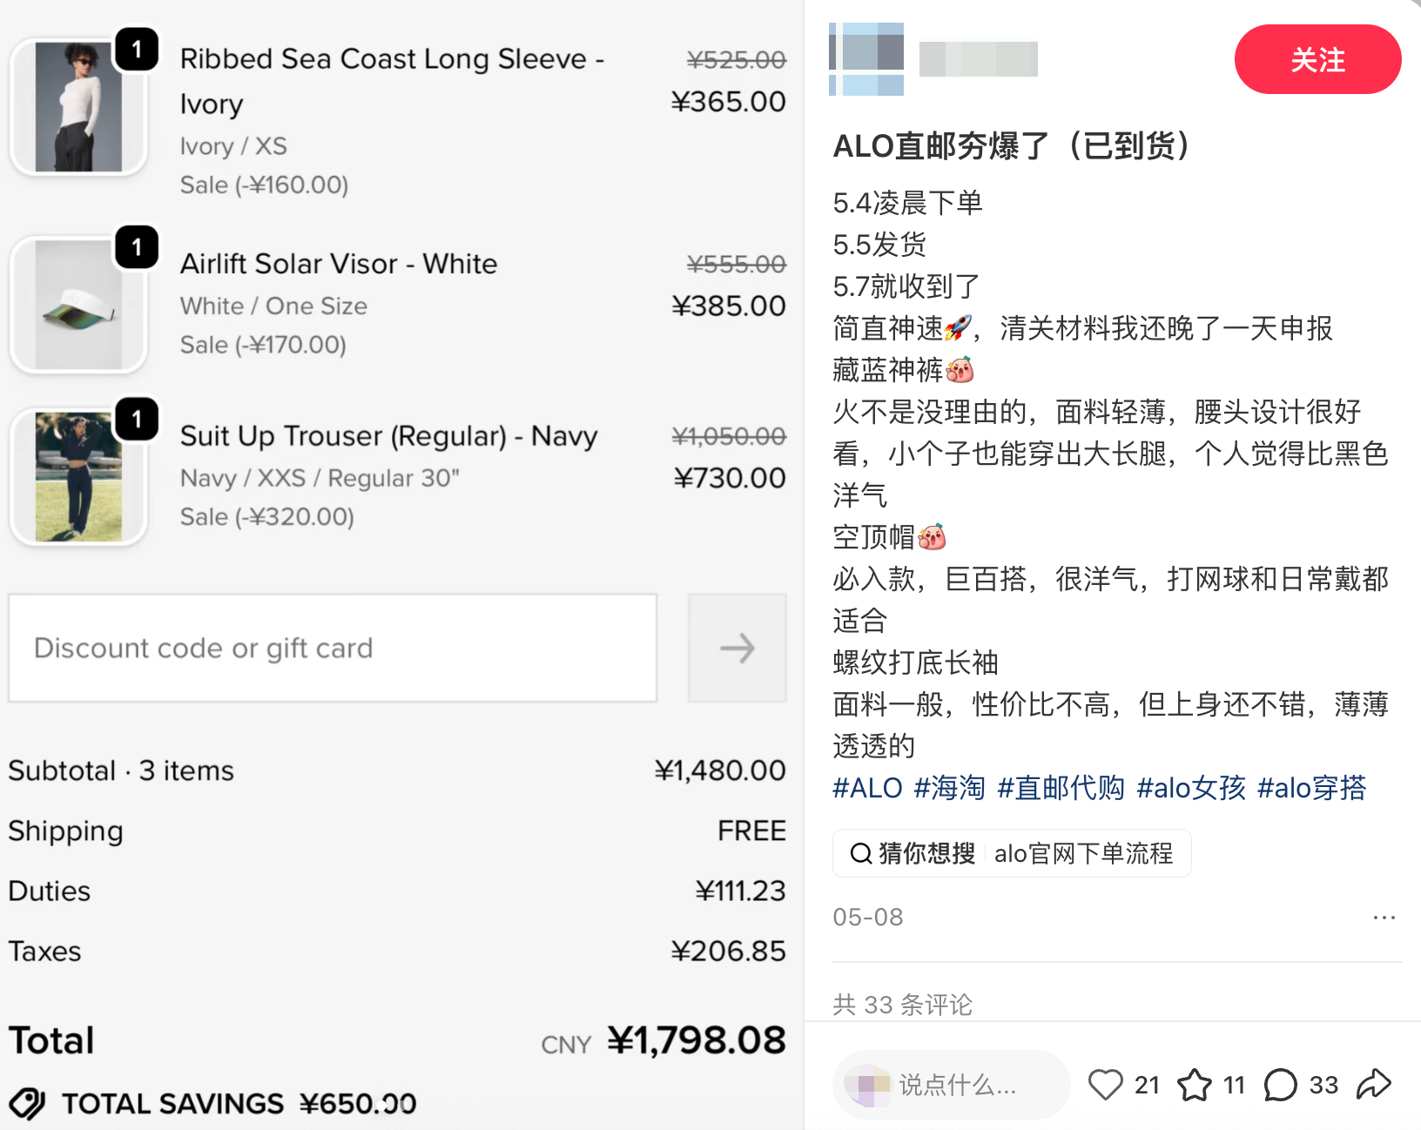The width and height of the screenshot is (1421, 1130).
Task: Focus the discount code or gift card field
Action: click(333, 648)
